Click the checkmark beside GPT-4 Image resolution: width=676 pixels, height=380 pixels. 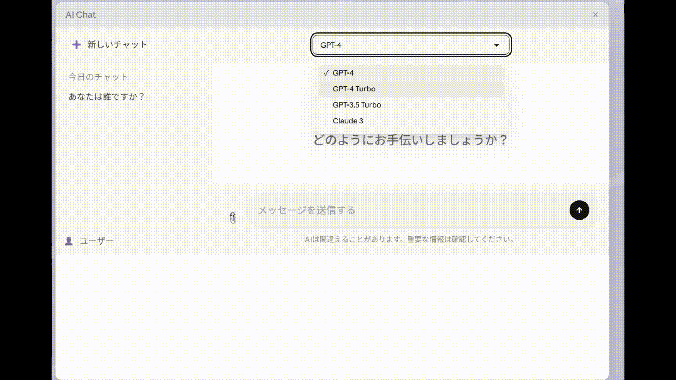pyautogui.click(x=326, y=73)
